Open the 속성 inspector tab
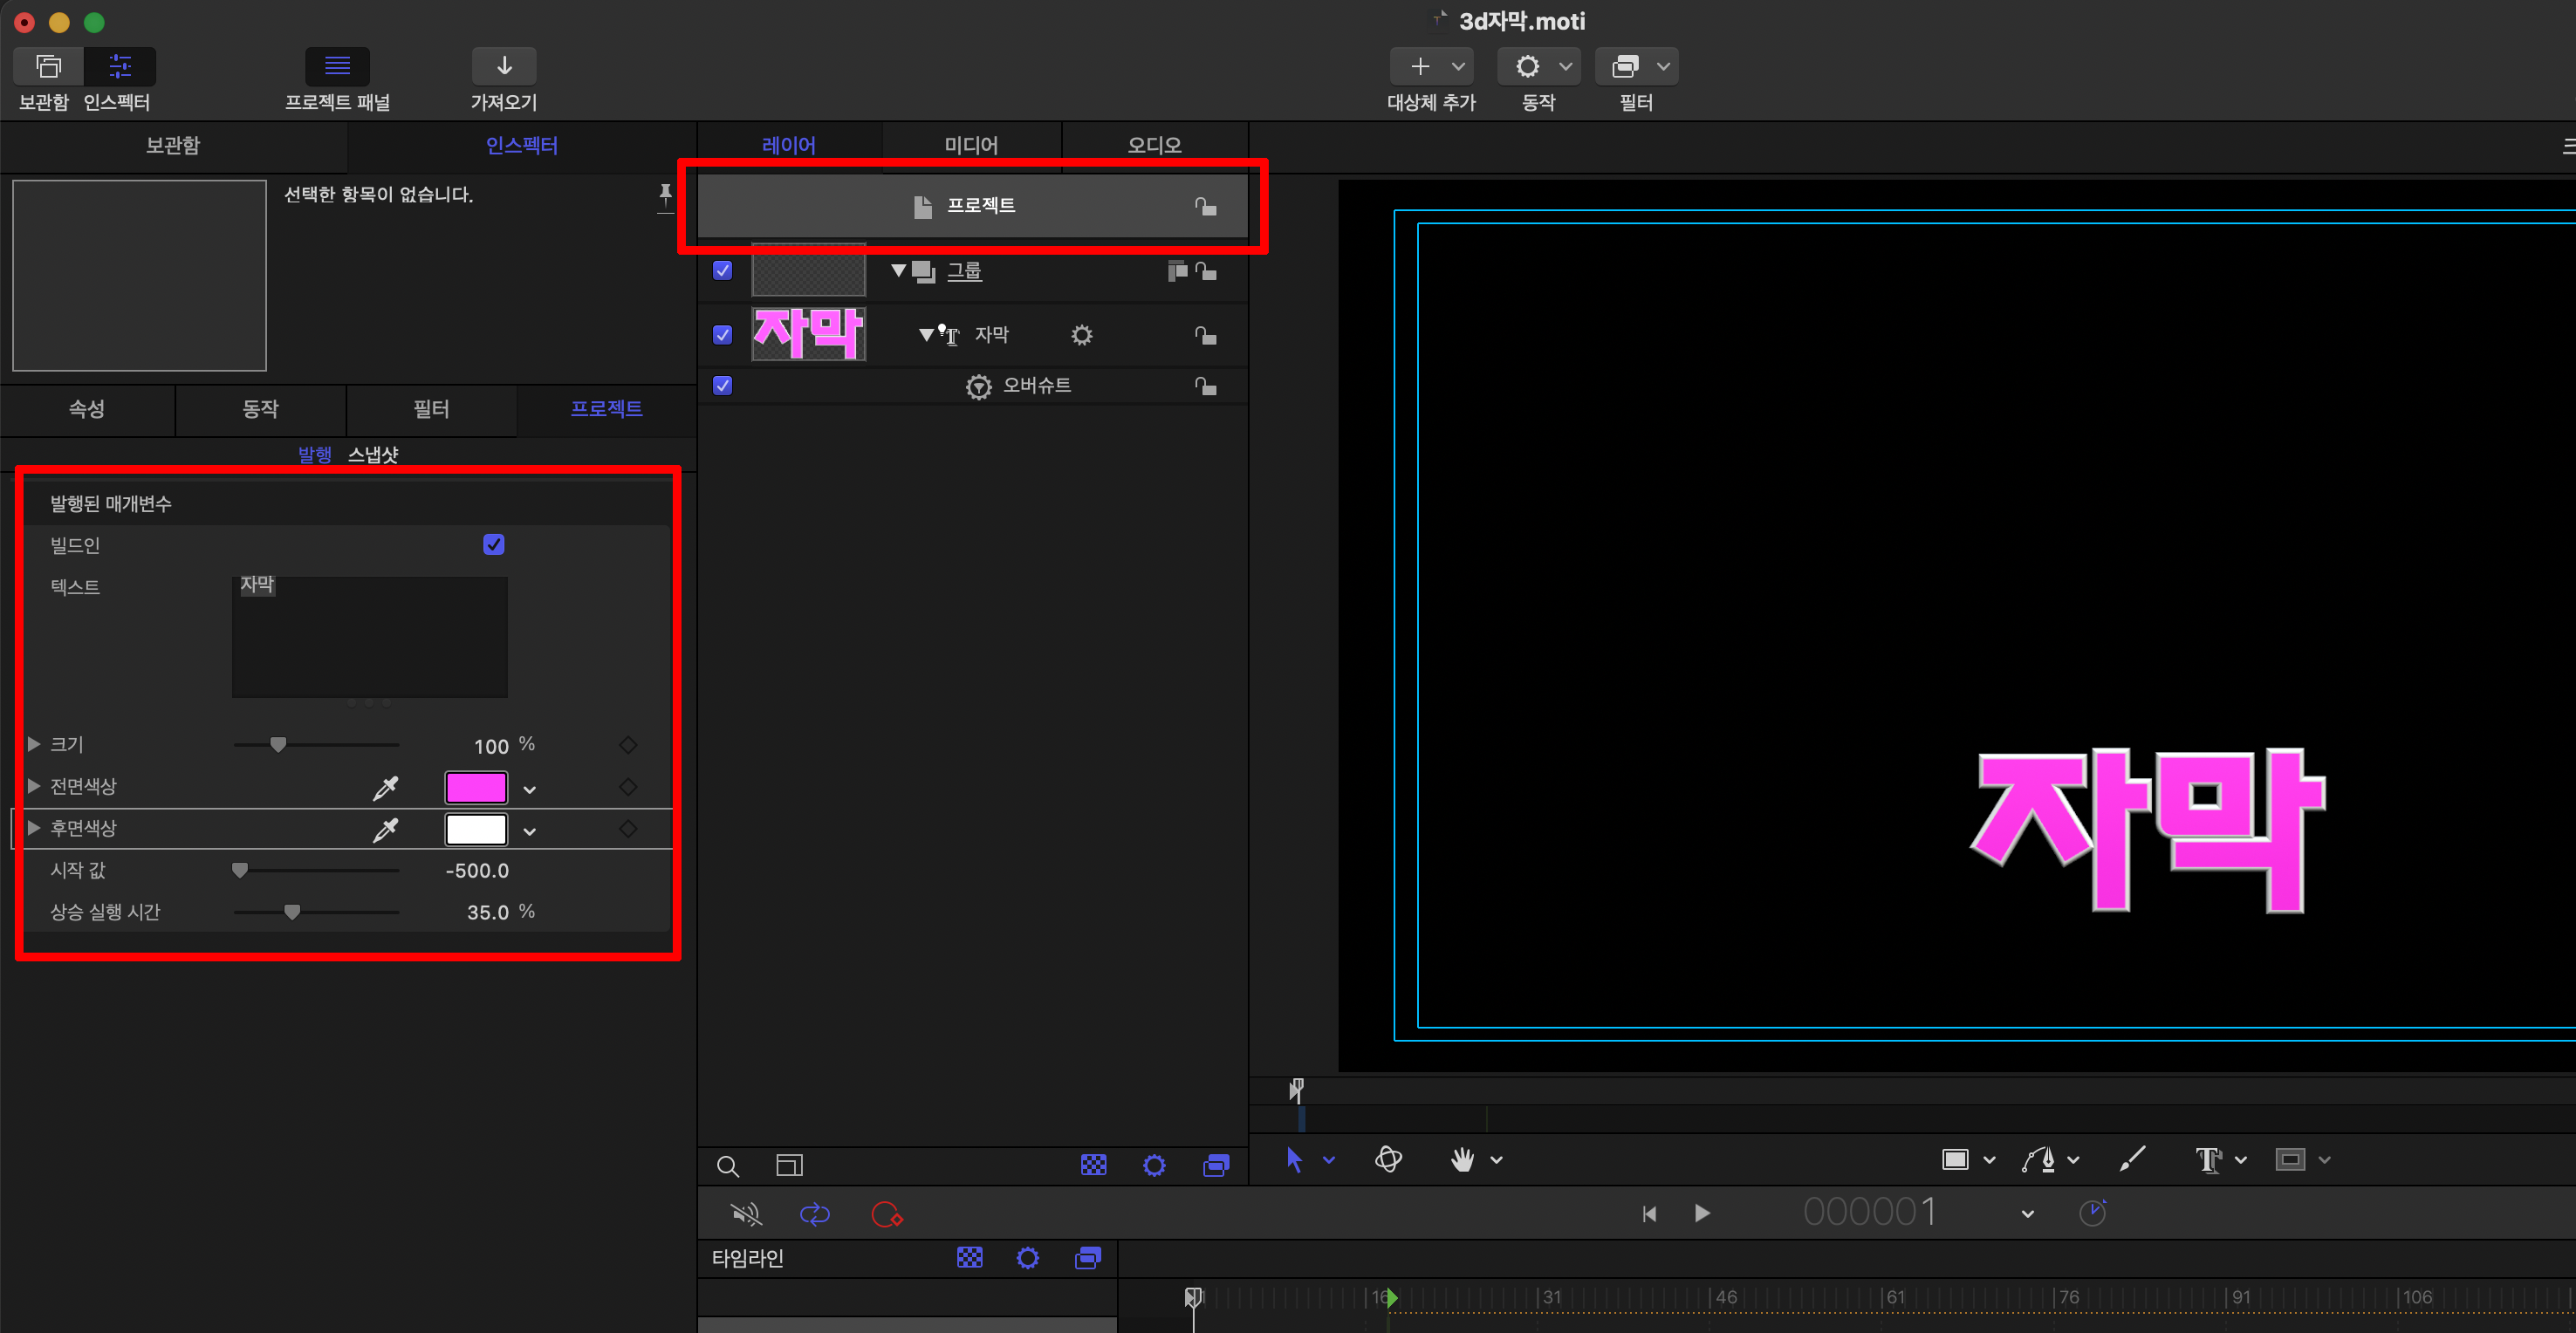 87,408
